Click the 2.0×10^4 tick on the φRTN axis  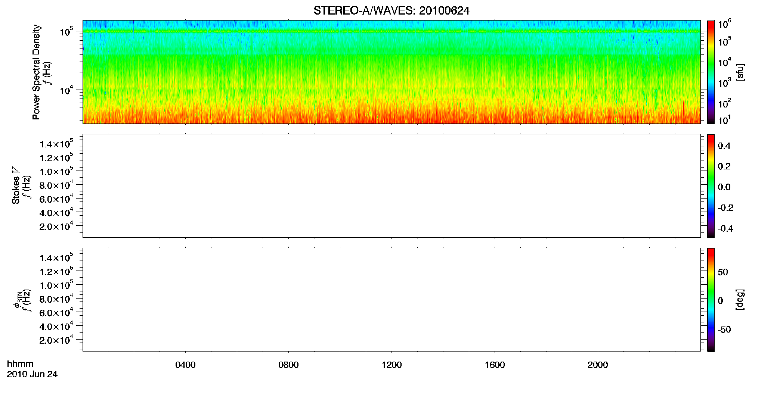[56, 340]
